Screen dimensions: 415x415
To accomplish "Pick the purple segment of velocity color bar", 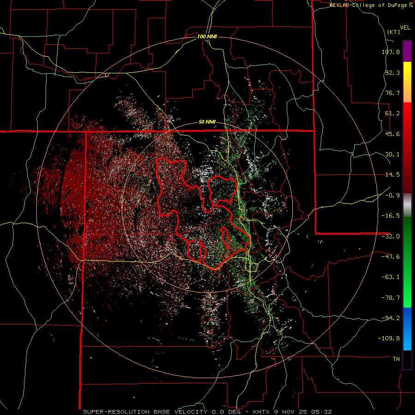I will pyautogui.click(x=407, y=51).
